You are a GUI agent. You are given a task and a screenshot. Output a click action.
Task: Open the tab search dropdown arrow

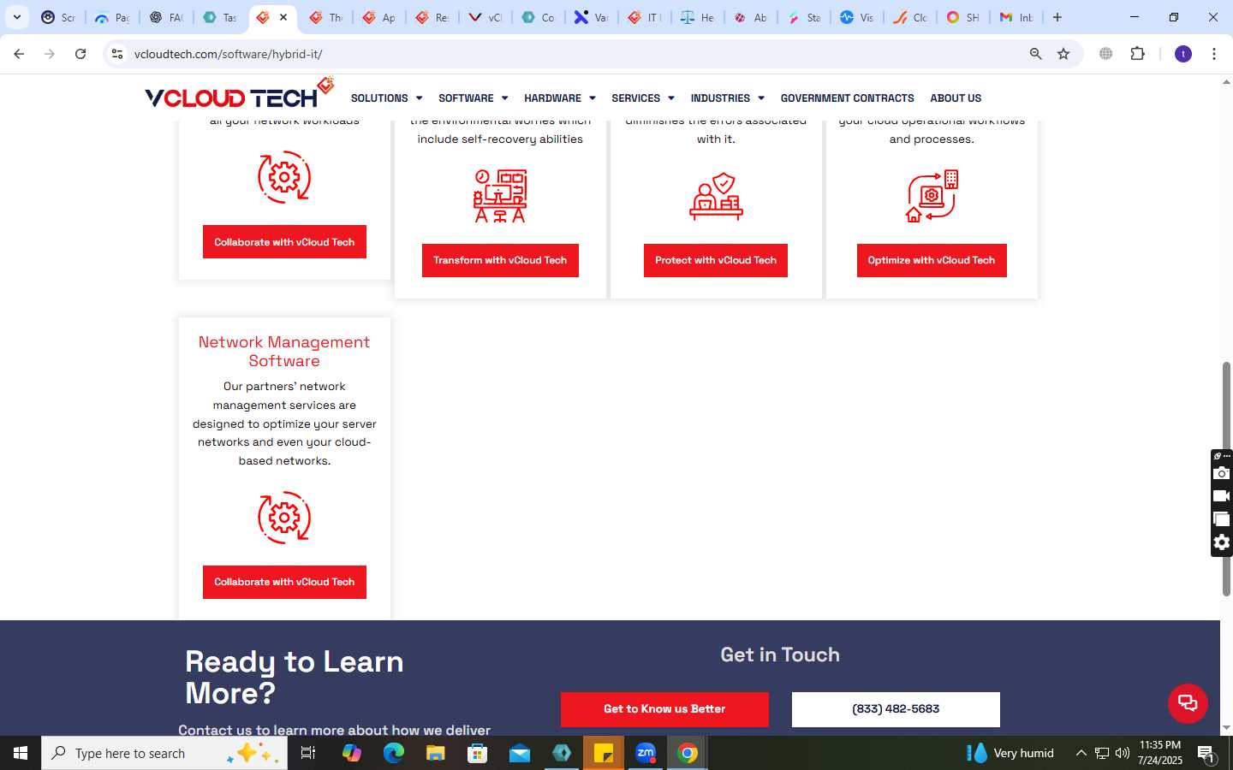coord(16,17)
